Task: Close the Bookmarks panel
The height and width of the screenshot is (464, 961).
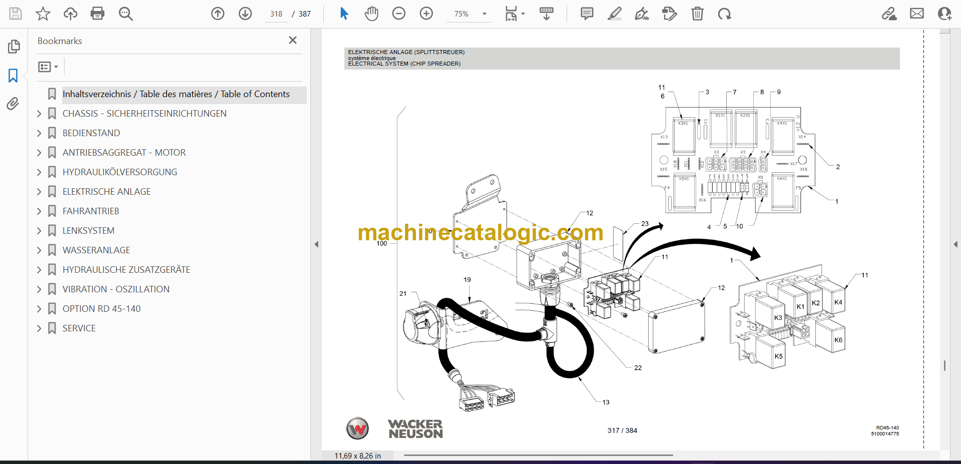Action: (x=293, y=40)
